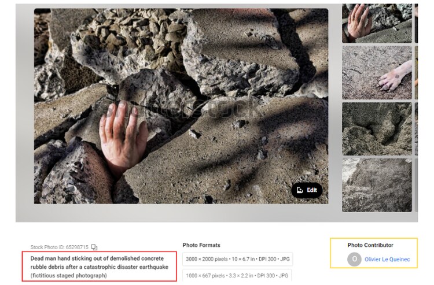434x285 pixels.
Task: Open the bottom grey stone surface thumbnail
Action: coord(377,185)
